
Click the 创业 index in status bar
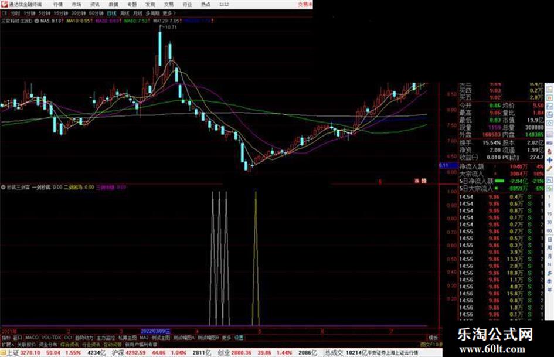[x=223, y=353]
